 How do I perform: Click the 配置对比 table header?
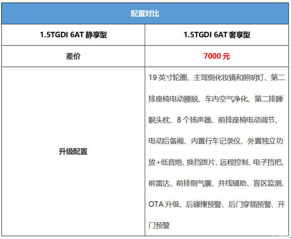tap(145, 14)
